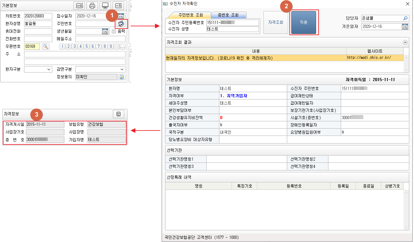
Task: Open the 감면구분 dropdown
Action: pyautogui.click(x=100, y=69)
